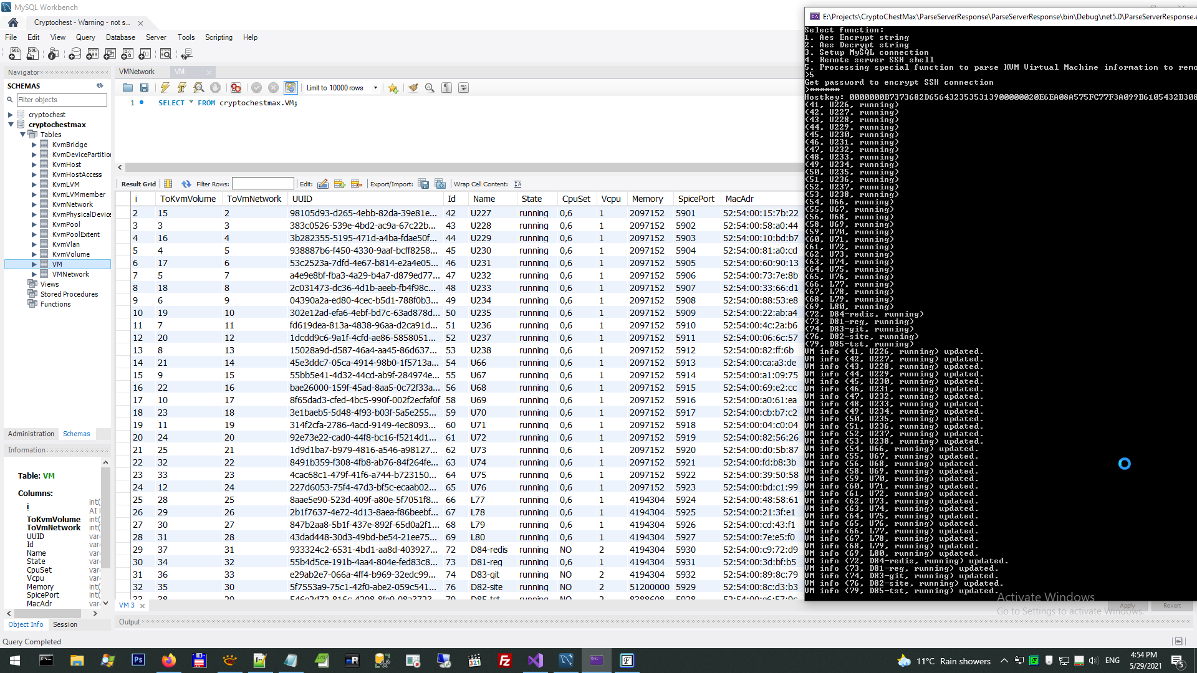Screen dimensions: 1197x673
Task: Toggle Wrap Cell Content icon
Action: coord(517,184)
